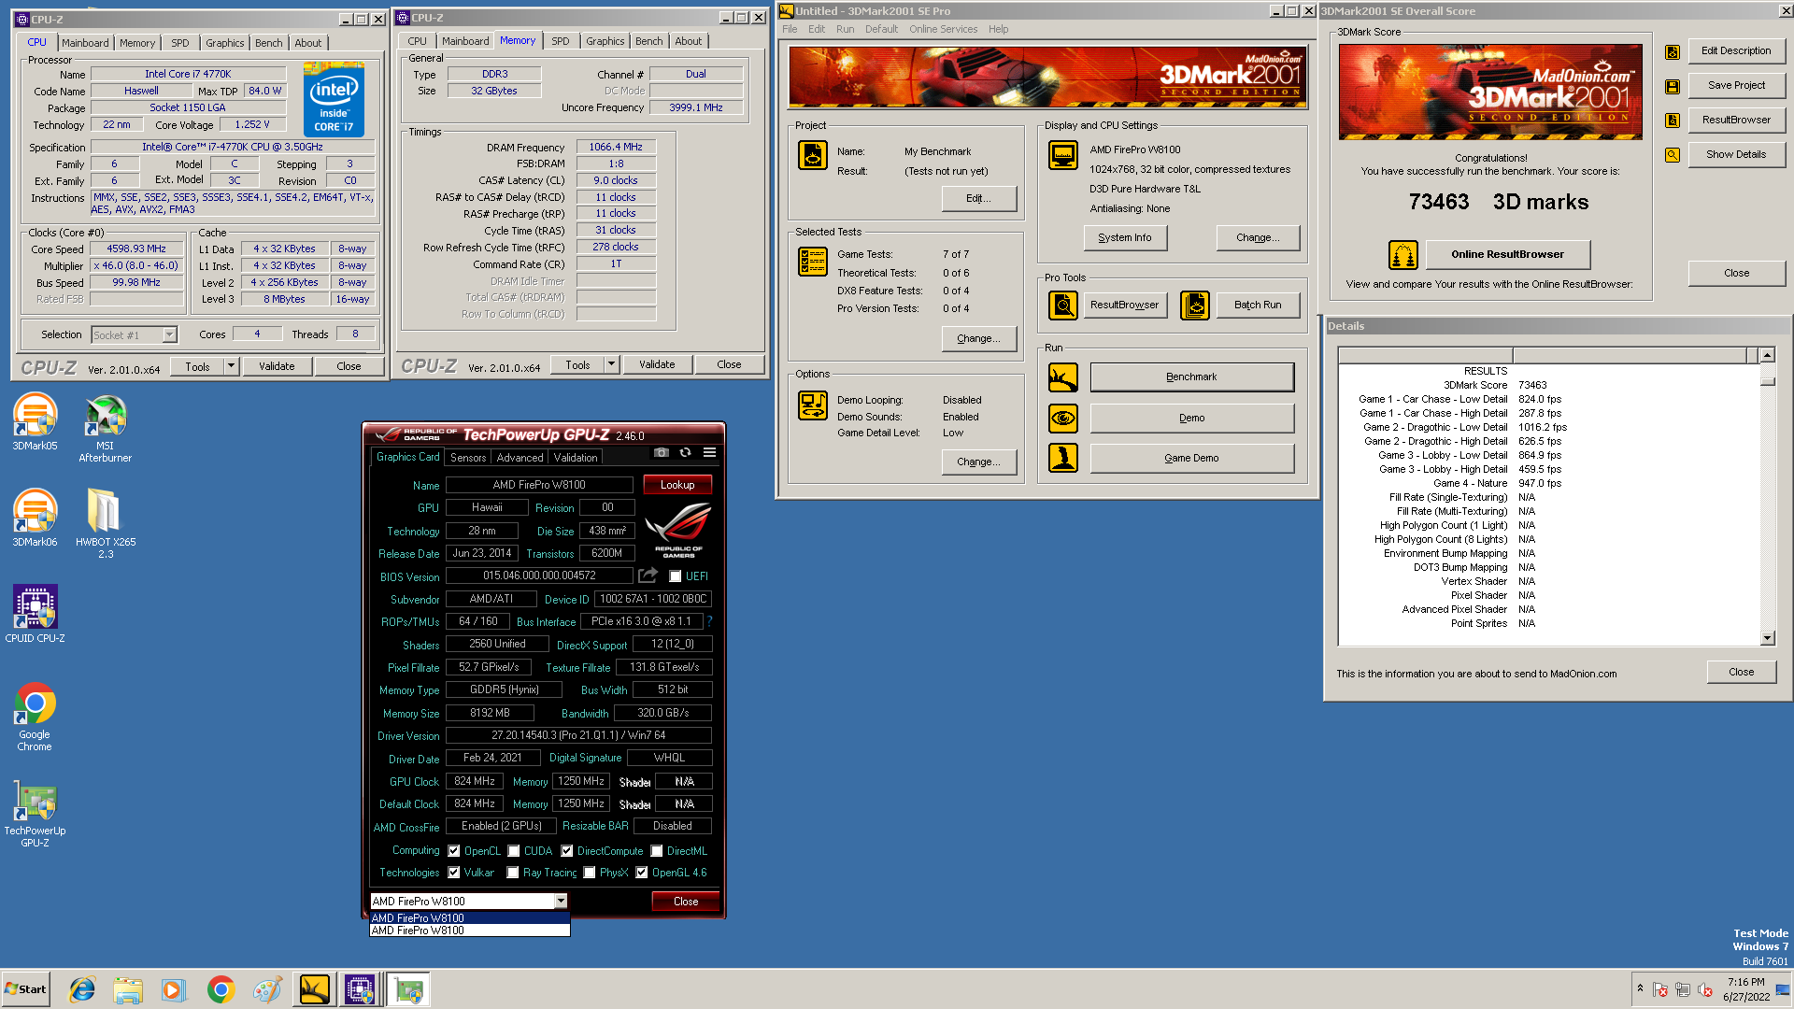The image size is (1794, 1009).
Task: Show hidden system tray icons
Action: (x=1640, y=988)
